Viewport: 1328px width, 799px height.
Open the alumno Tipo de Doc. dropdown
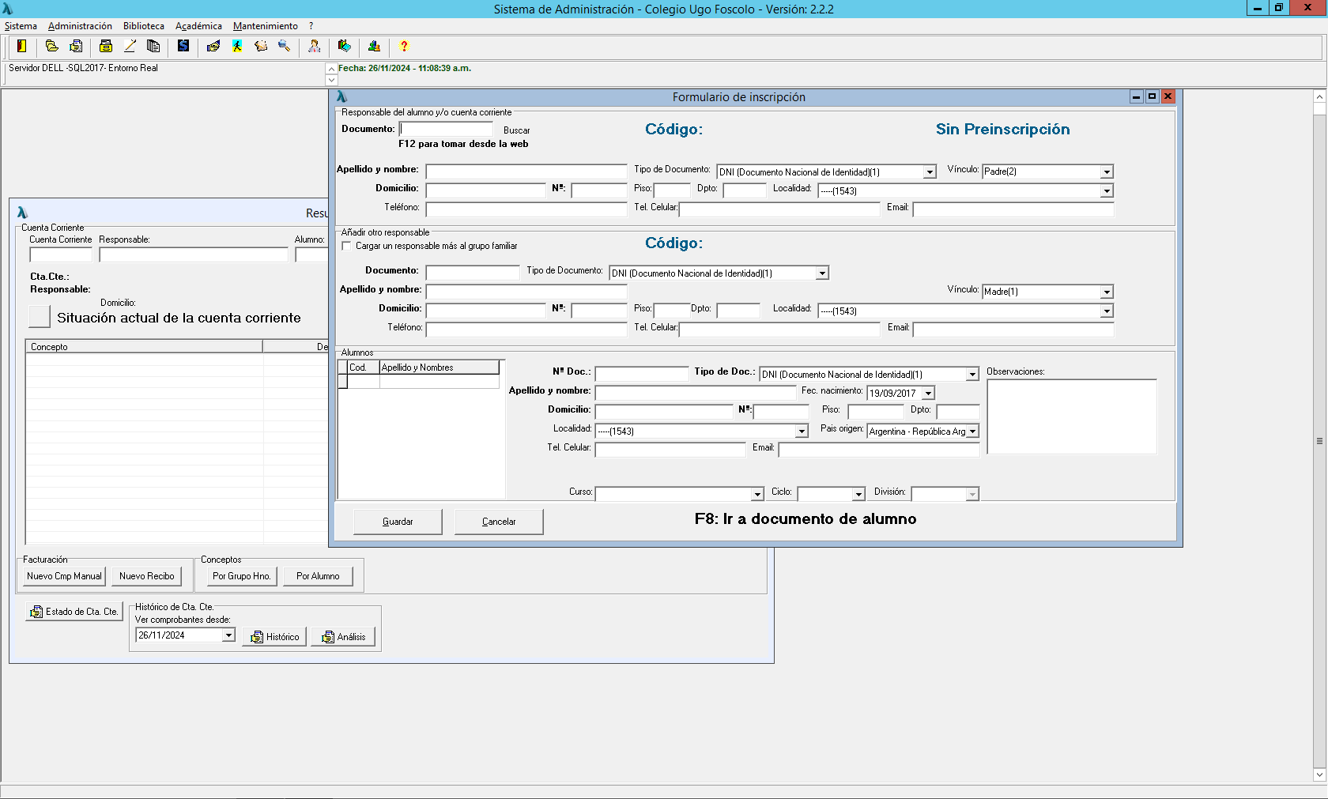click(972, 374)
